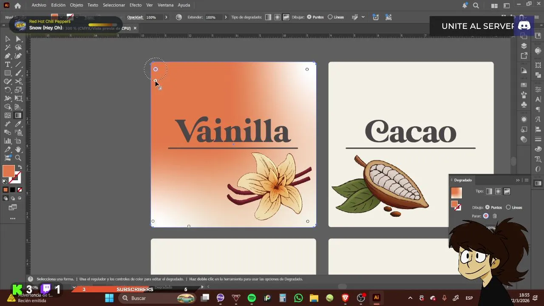Viewport: 544px width, 306px height.
Task: Choose freeform gradient type in control bar
Action: [x=286, y=17]
